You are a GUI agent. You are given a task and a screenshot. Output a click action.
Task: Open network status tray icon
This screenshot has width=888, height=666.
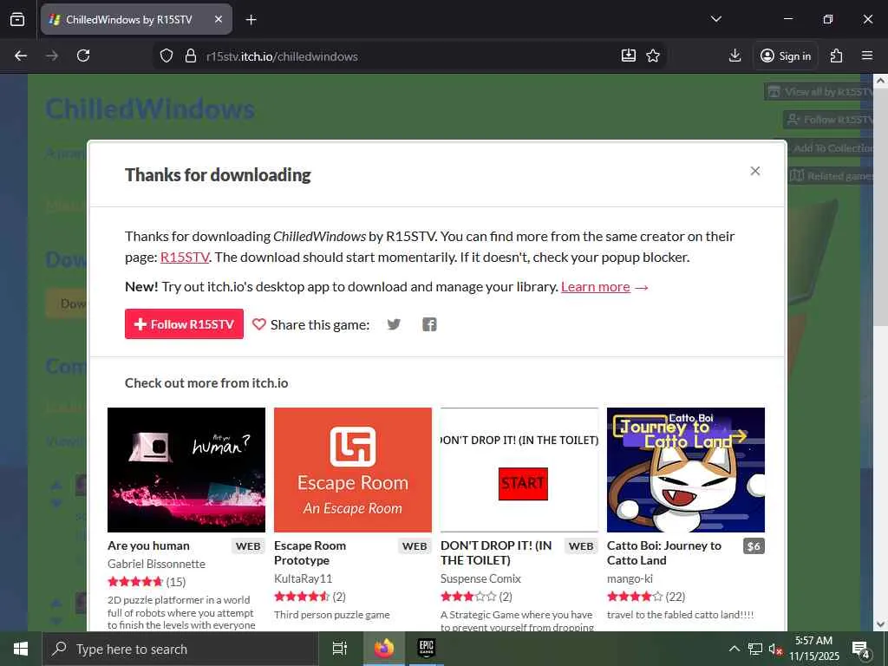pyautogui.click(x=755, y=649)
